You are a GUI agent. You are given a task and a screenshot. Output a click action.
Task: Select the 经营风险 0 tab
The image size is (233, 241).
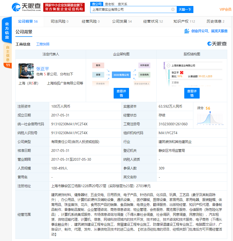[91, 21]
